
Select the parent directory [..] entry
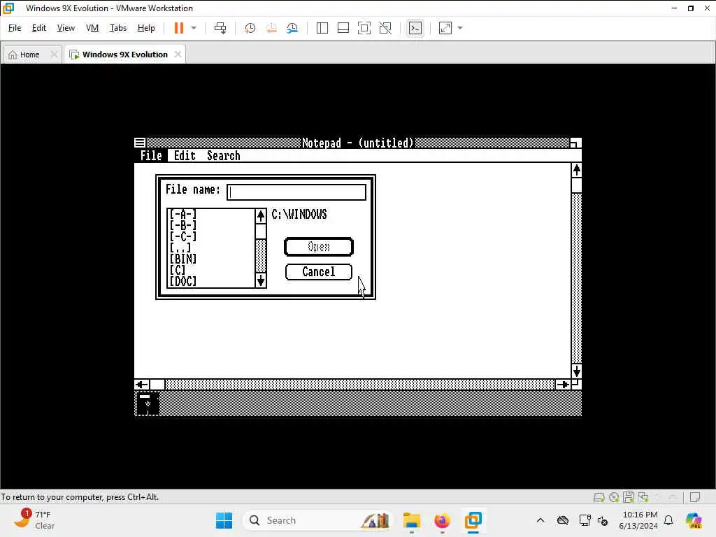180,248
